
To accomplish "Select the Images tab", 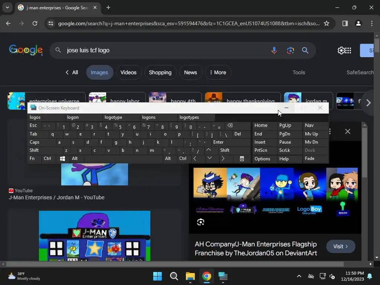I will coord(99,72).
